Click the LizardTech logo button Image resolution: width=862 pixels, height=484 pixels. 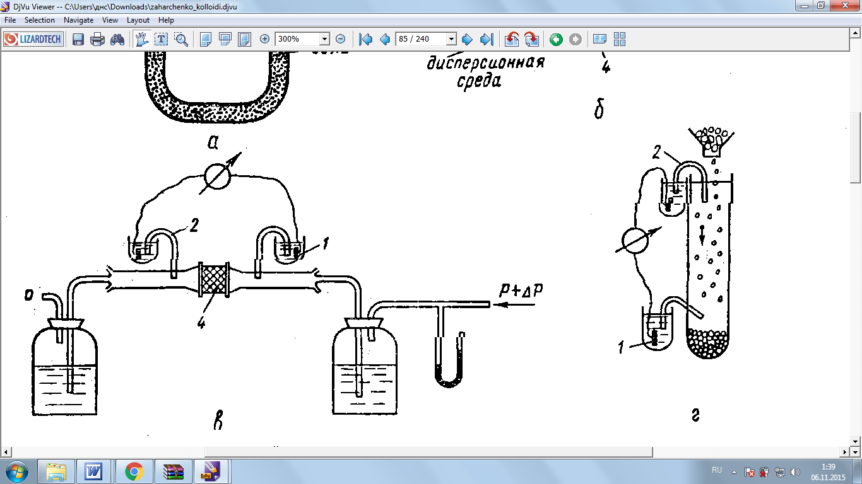[33, 39]
